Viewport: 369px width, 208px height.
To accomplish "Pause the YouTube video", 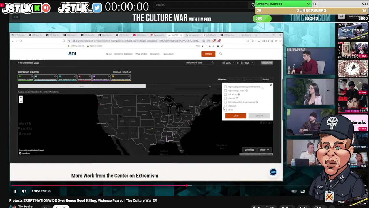I will pyautogui.click(x=15, y=191).
